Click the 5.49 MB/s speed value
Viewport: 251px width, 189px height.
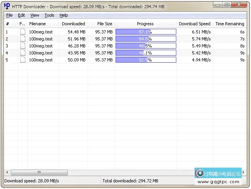(201, 46)
